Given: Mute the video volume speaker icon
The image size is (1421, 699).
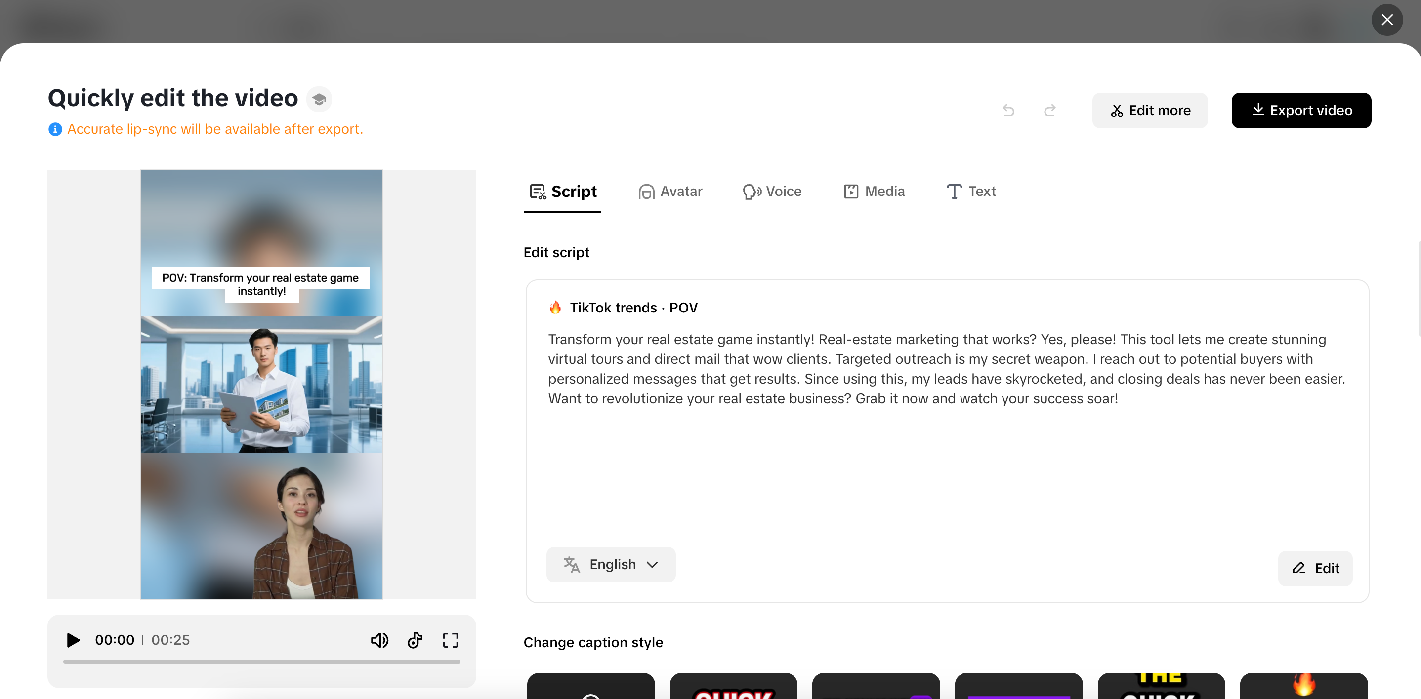Looking at the screenshot, I should 379,640.
